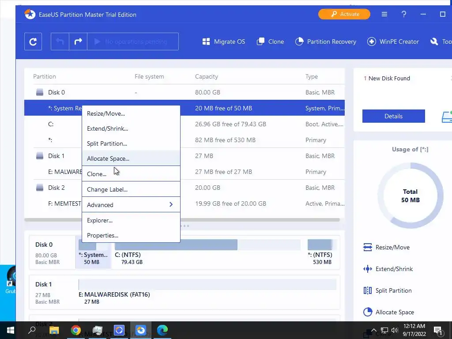Click the usage donut chart
452x339 pixels.
[x=410, y=196]
